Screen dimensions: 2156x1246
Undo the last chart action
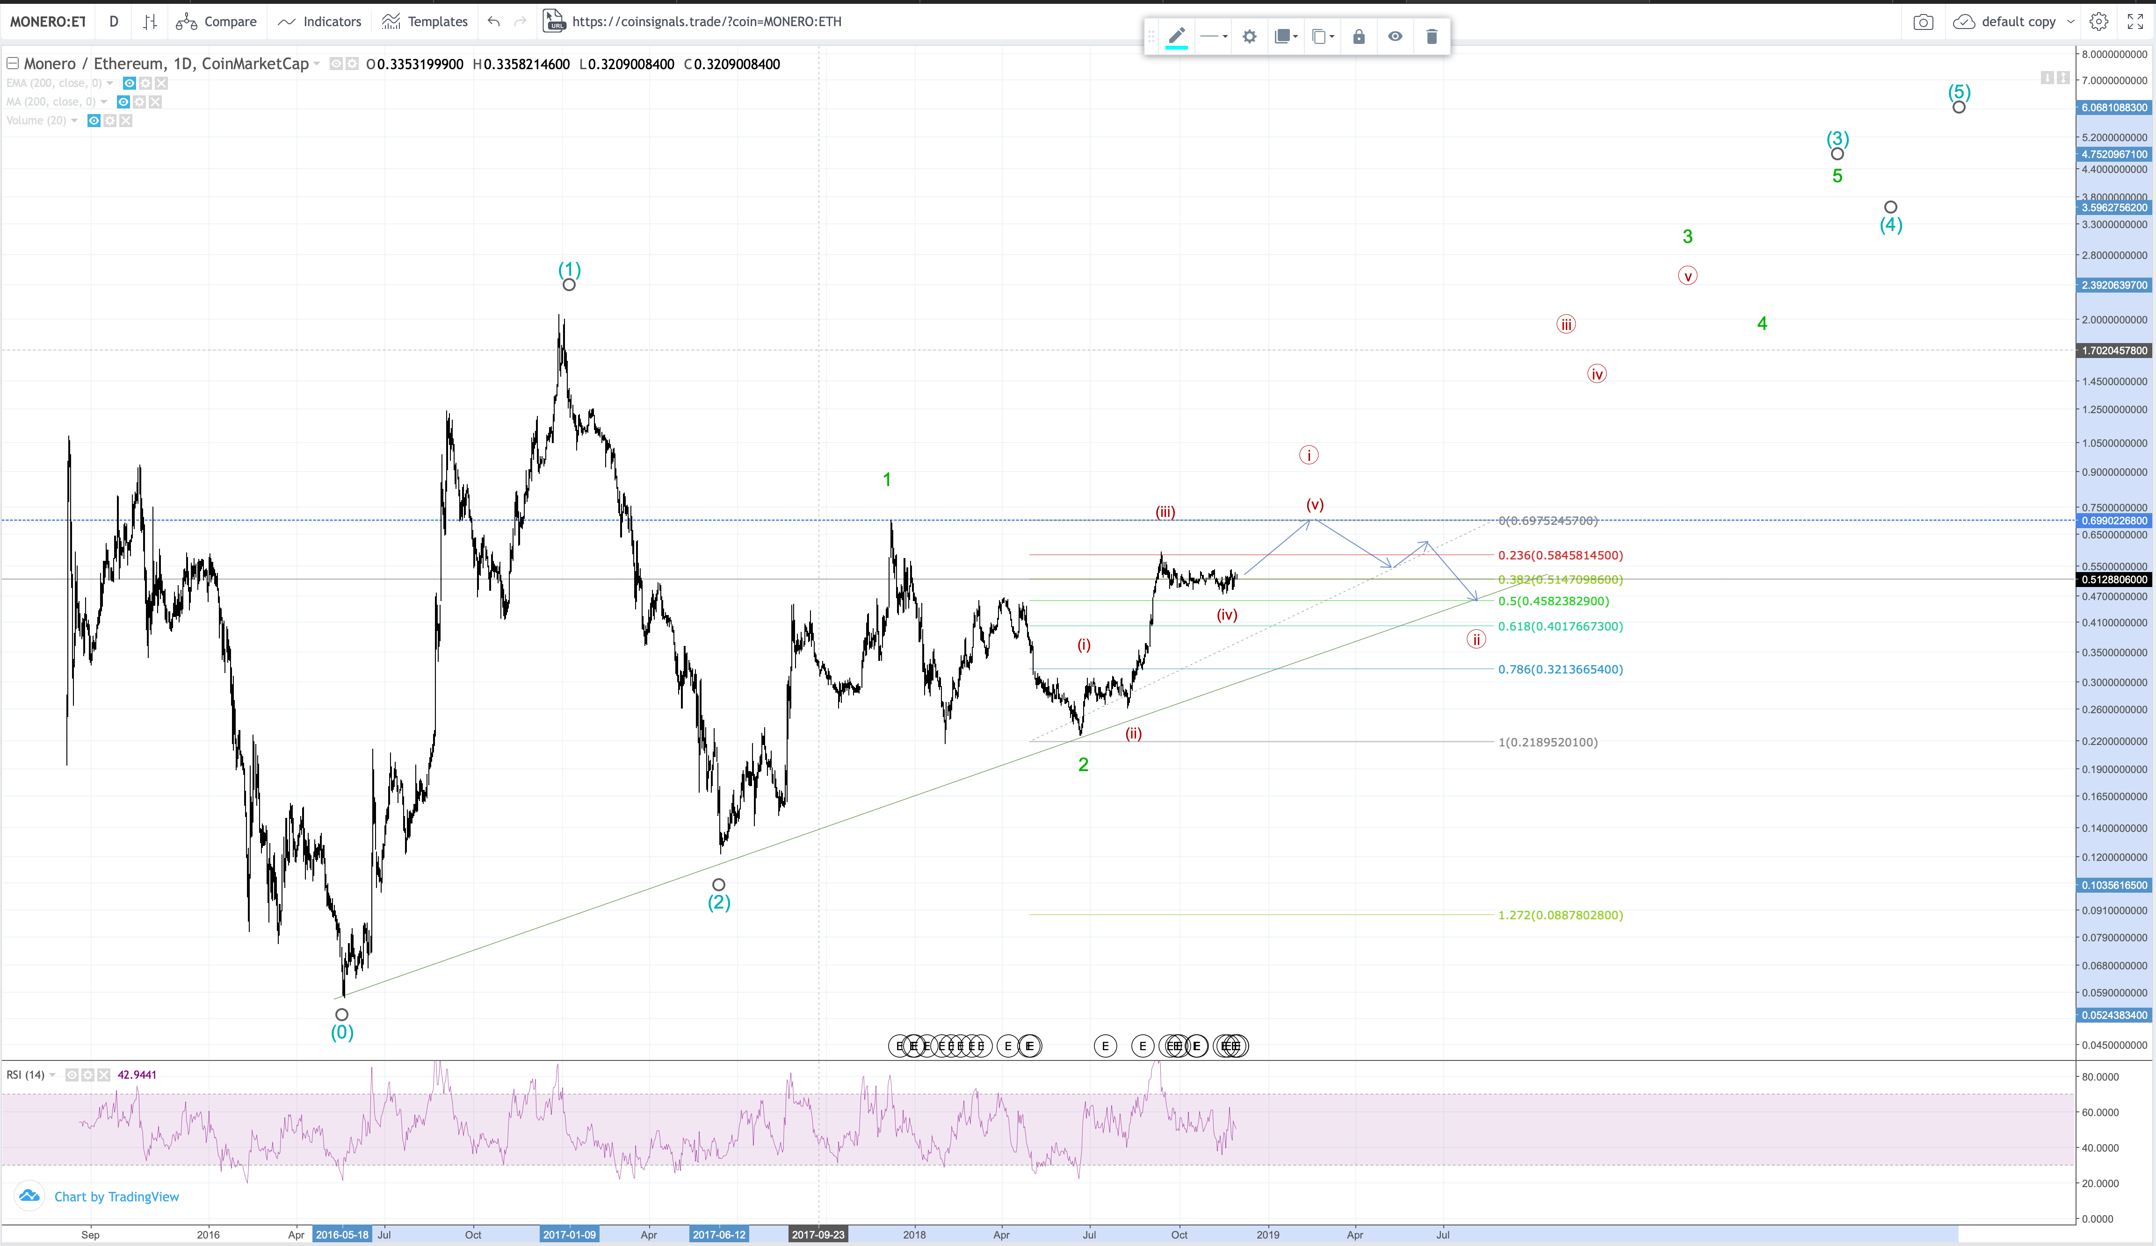[x=494, y=21]
